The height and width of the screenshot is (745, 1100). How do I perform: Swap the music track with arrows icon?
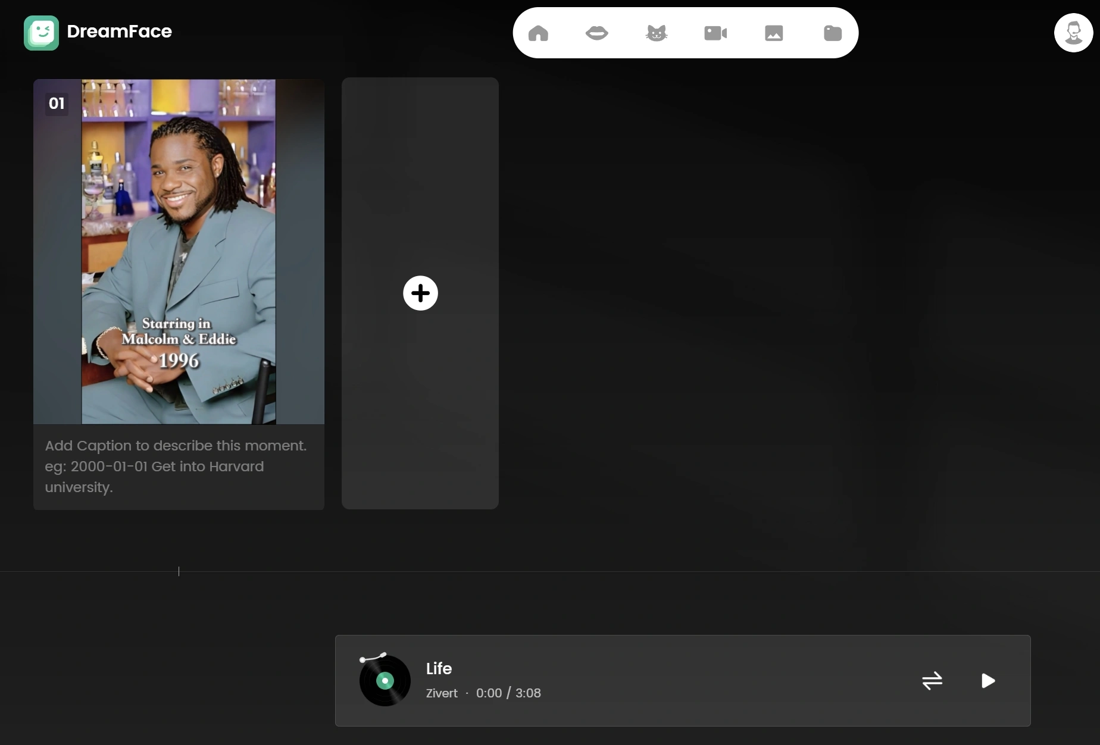click(932, 681)
